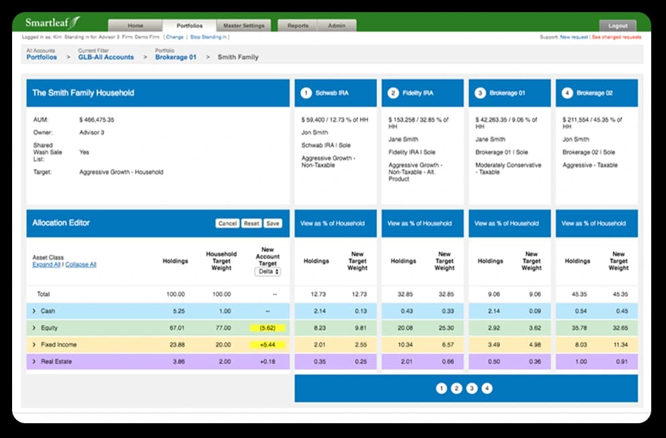The image size is (666, 438).
Task: Click View as % of Household for Fidelity IRA
Action: click(x=419, y=223)
